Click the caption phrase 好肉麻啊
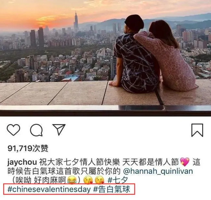 point(50,180)
